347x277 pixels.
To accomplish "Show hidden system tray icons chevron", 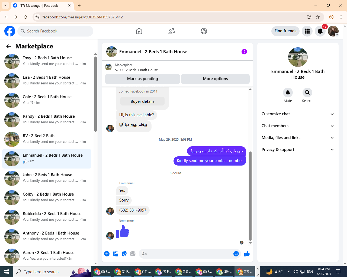I will (289, 272).
